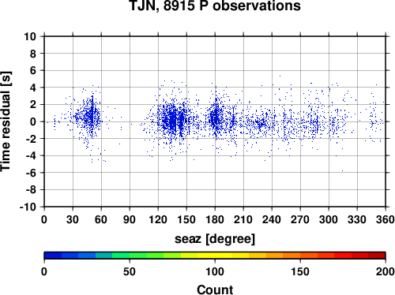Image resolution: width=395 pixels, height=295 pixels.
Task: Click the y-axis tick label '-4'
Action: (x=31, y=156)
